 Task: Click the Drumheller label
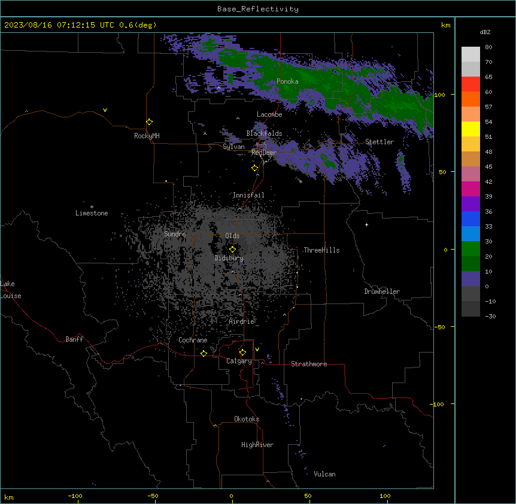click(x=382, y=292)
